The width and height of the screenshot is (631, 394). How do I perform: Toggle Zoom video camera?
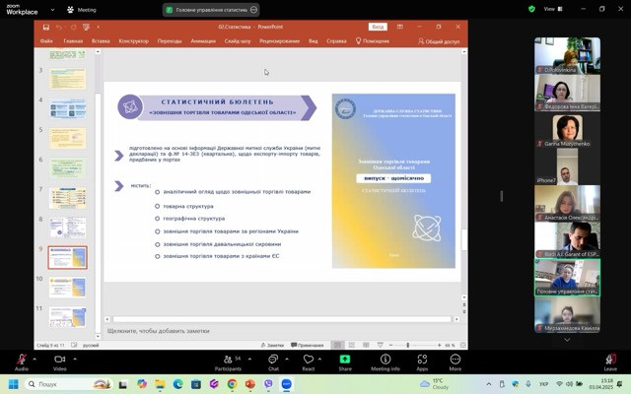(59, 361)
